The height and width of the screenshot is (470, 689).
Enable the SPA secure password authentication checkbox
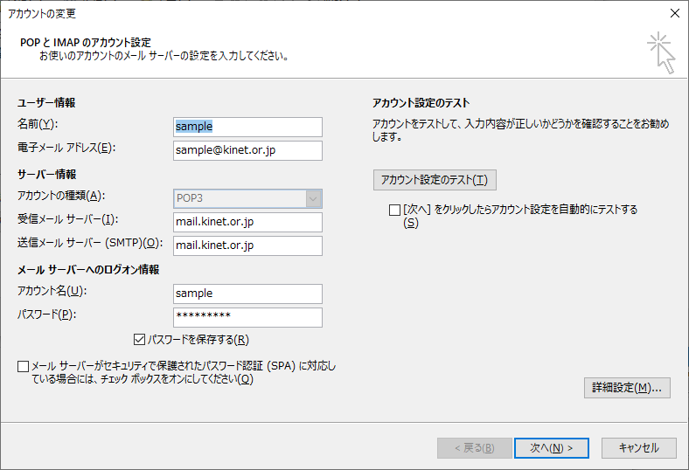coord(24,366)
